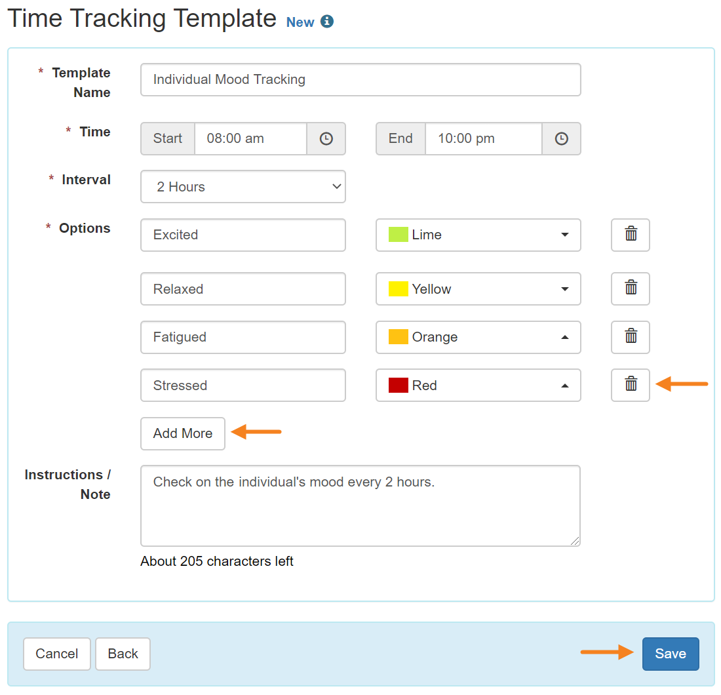Image resolution: width=721 pixels, height=695 pixels.
Task: Click the resize handle on Instructions textarea
Action: (x=576, y=542)
